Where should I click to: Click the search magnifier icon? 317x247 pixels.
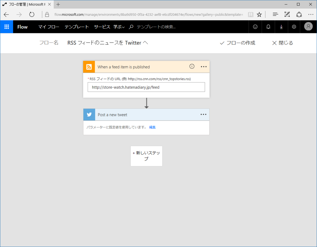131,27
